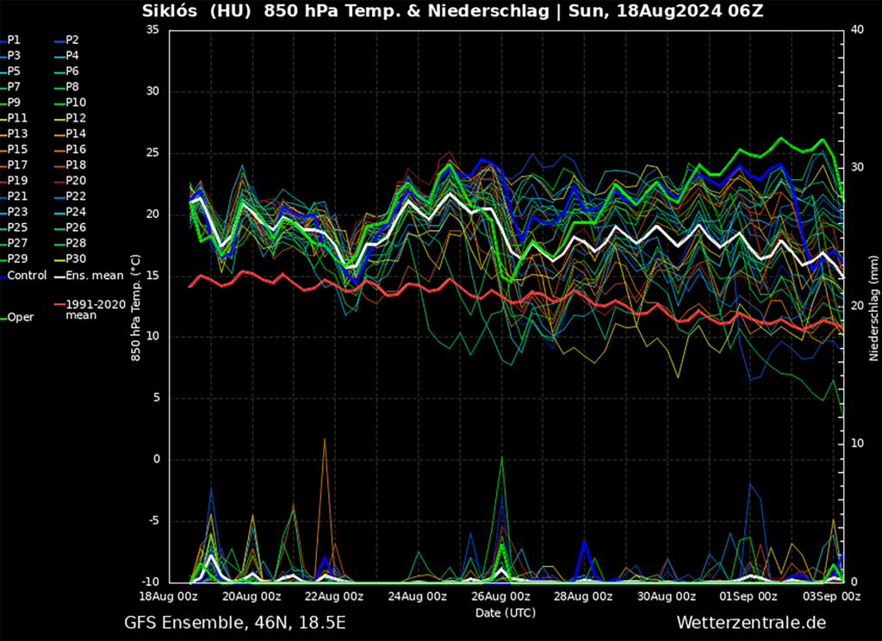
Task: Select the P16 legend label
Action: (x=76, y=150)
